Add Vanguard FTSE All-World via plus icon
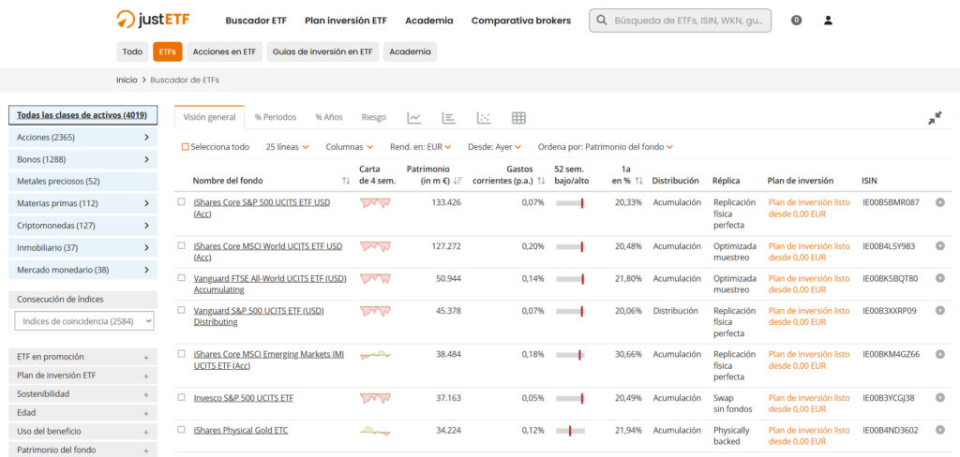The image size is (960, 457). (939, 278)
